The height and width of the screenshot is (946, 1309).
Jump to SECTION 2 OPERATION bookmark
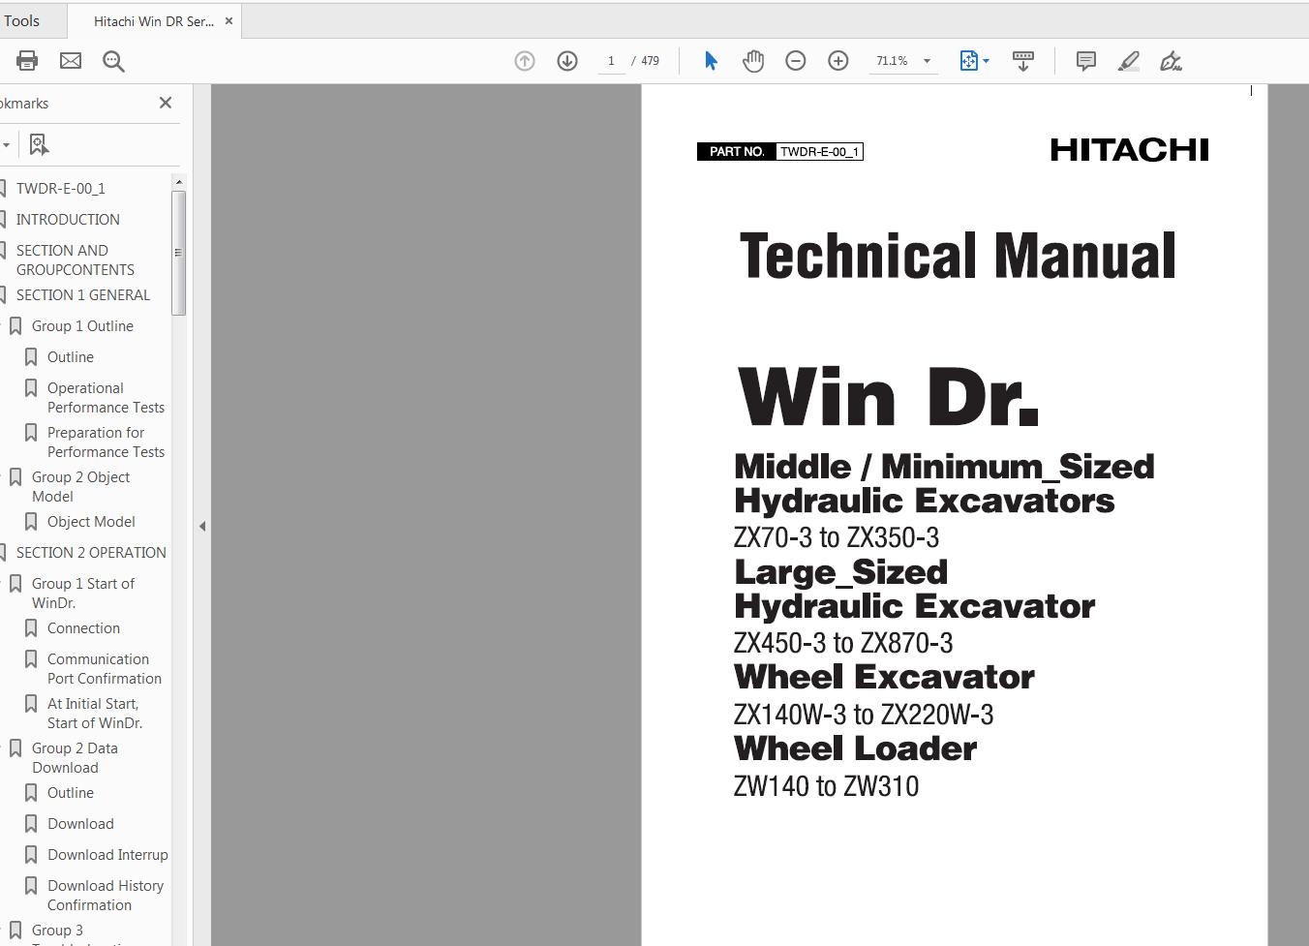click(x=91, y=553)
